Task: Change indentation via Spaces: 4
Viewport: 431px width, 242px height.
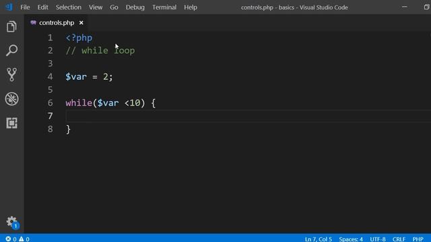Action: 351,239
